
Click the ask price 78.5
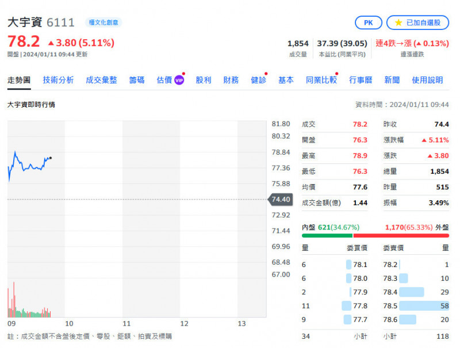390,306
